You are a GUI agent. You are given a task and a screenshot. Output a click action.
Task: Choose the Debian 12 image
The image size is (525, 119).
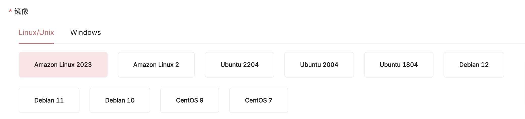click(474, 65)
